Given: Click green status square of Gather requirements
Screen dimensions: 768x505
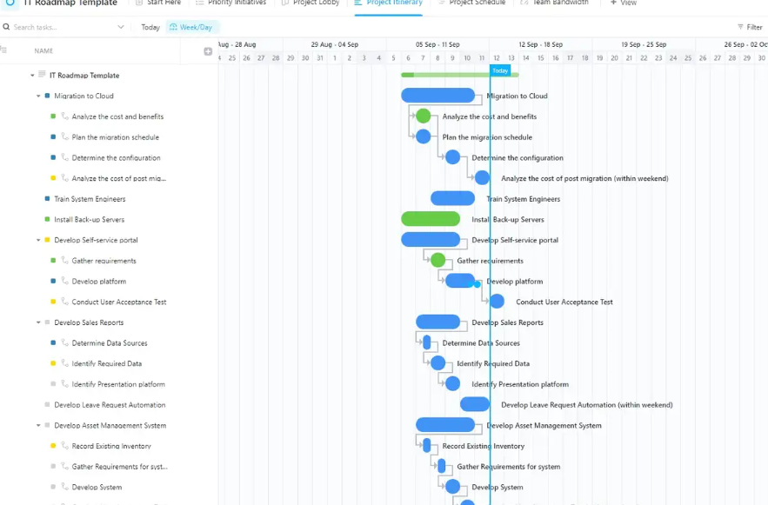Looking at the screenshot, I should (53, 261).
